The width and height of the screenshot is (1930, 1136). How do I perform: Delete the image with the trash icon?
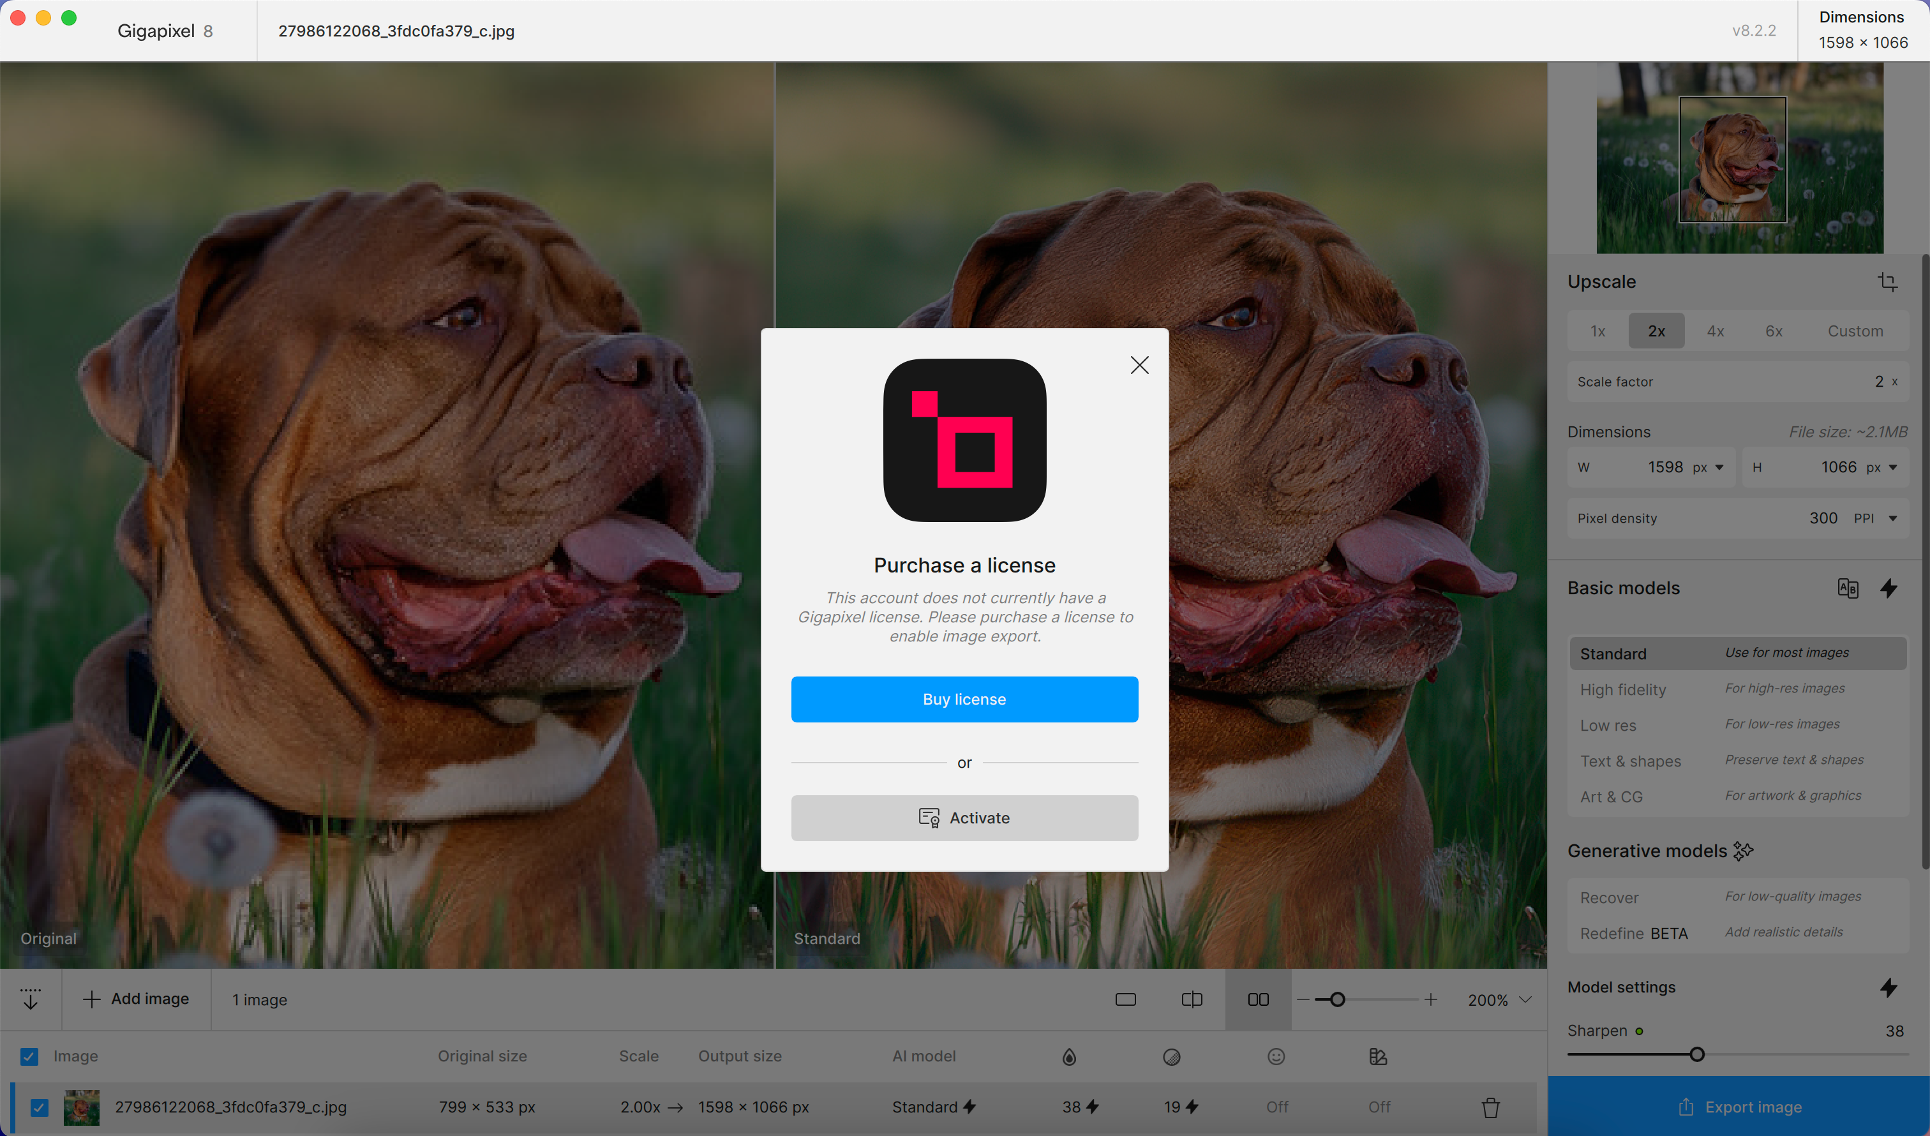1490,1108
